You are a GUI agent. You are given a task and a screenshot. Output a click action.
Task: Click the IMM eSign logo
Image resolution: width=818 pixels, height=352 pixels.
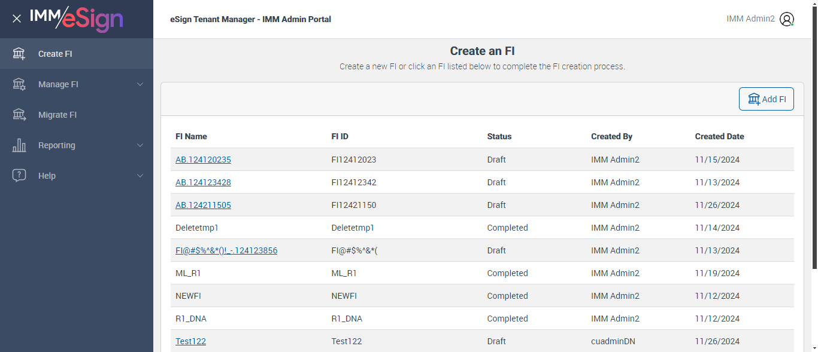coord(76,19)
